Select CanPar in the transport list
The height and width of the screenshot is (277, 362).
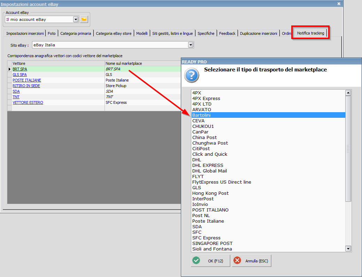tap(268, 132)
